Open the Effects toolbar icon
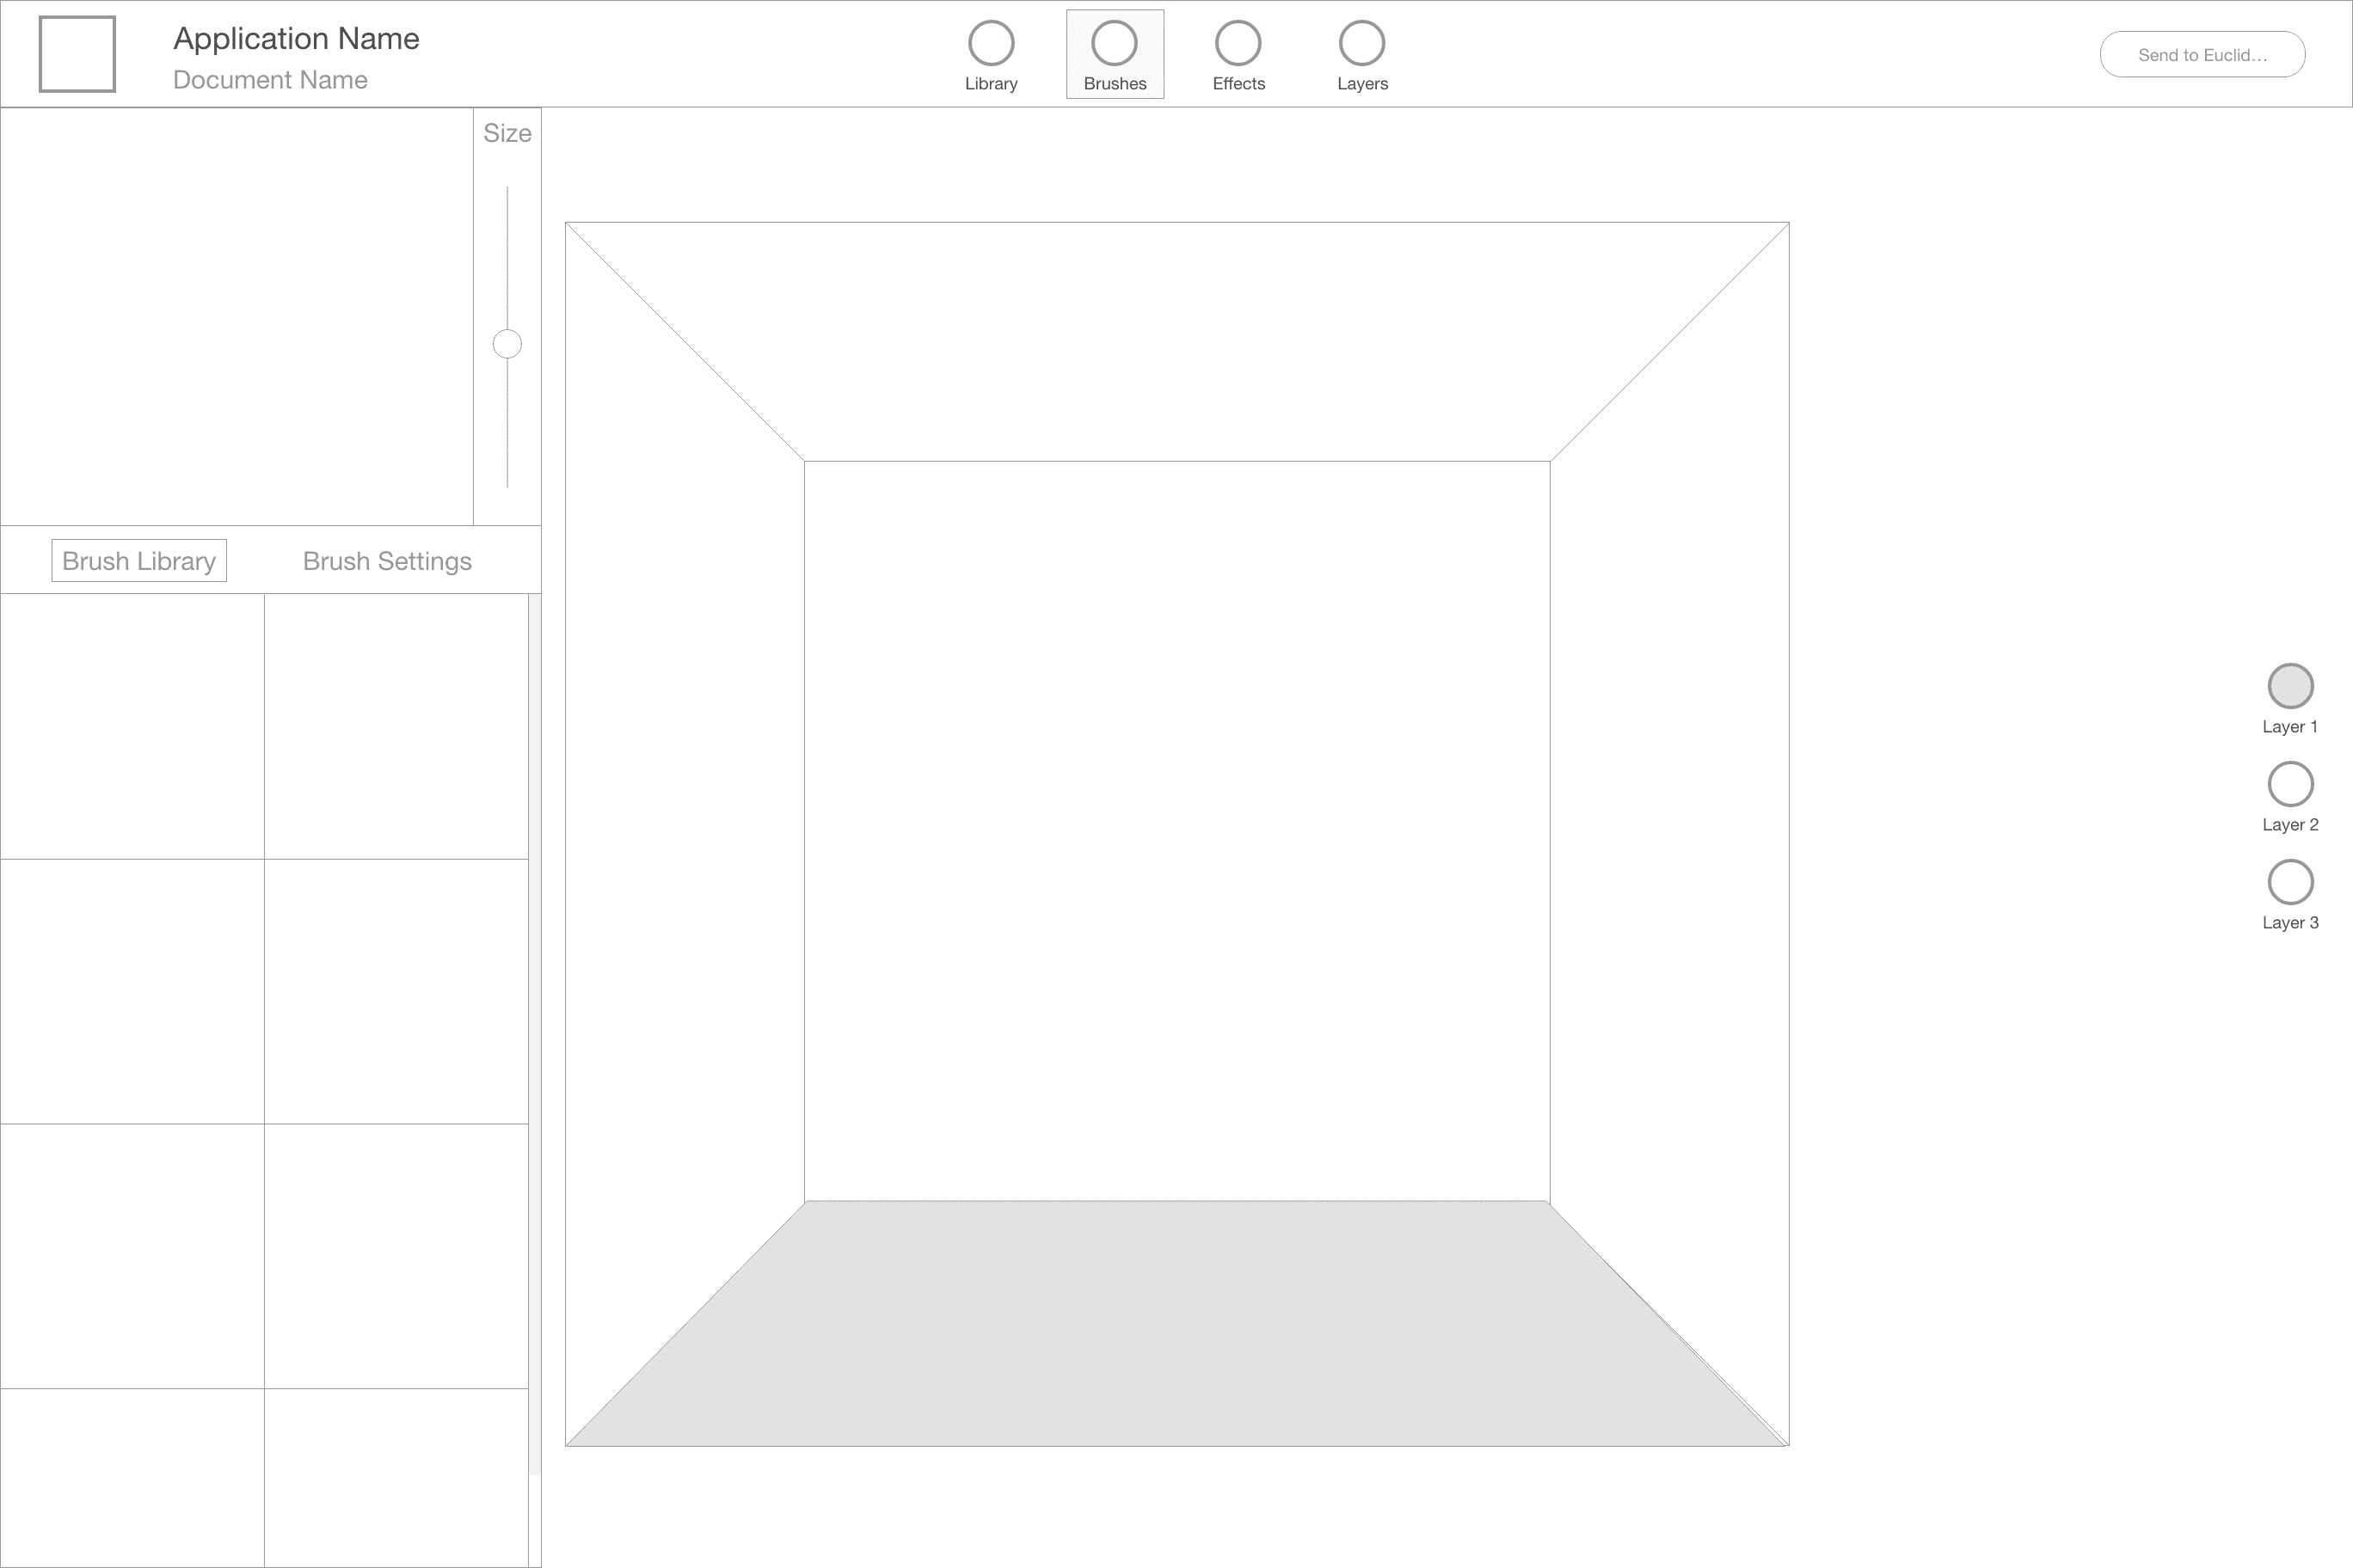Image resolution: width=2353 pixels, height=1568 pixels. point(1238,44)
